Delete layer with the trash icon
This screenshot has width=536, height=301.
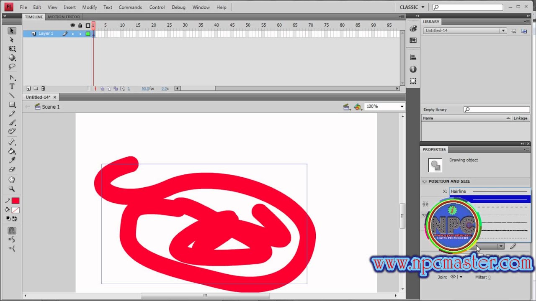click(x=43, y=89)
